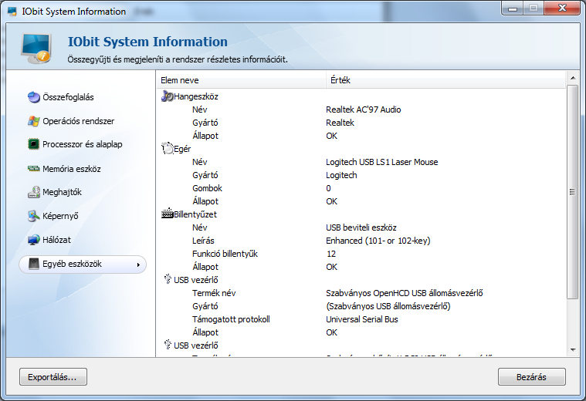Viewport: 586px width, 401px height.
Task: Click (Szabványos USB állomásvezérlő) value
Action: click(x=388, y=306)
